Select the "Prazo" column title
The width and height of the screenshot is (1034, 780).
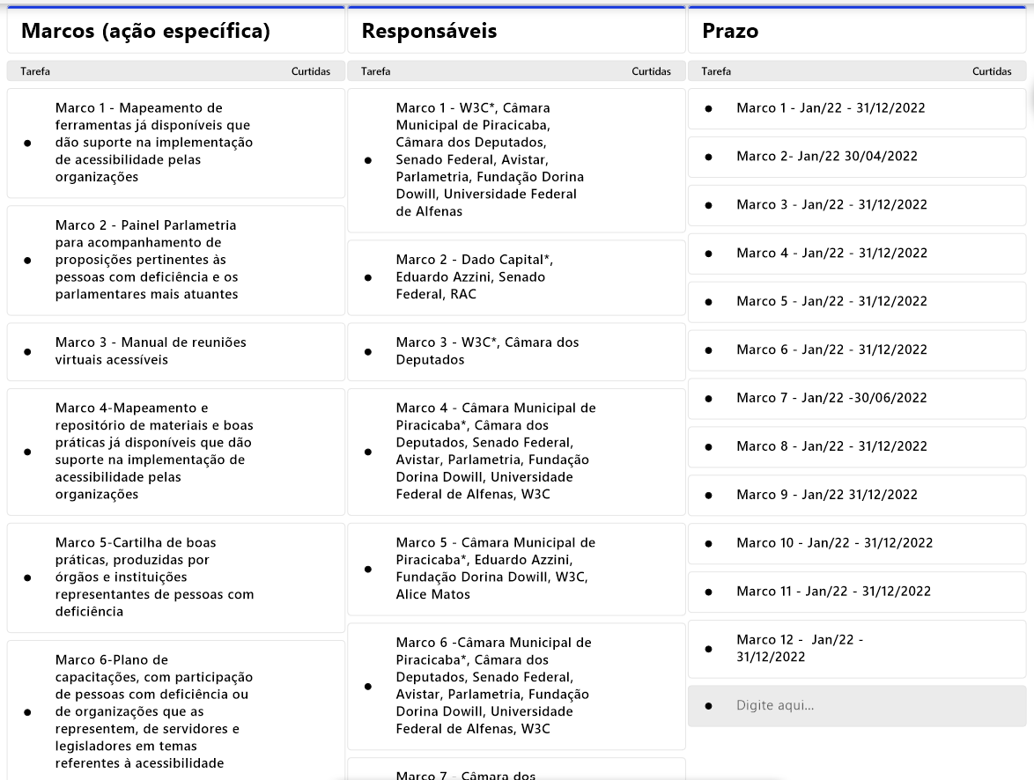(x=730, y=32)
